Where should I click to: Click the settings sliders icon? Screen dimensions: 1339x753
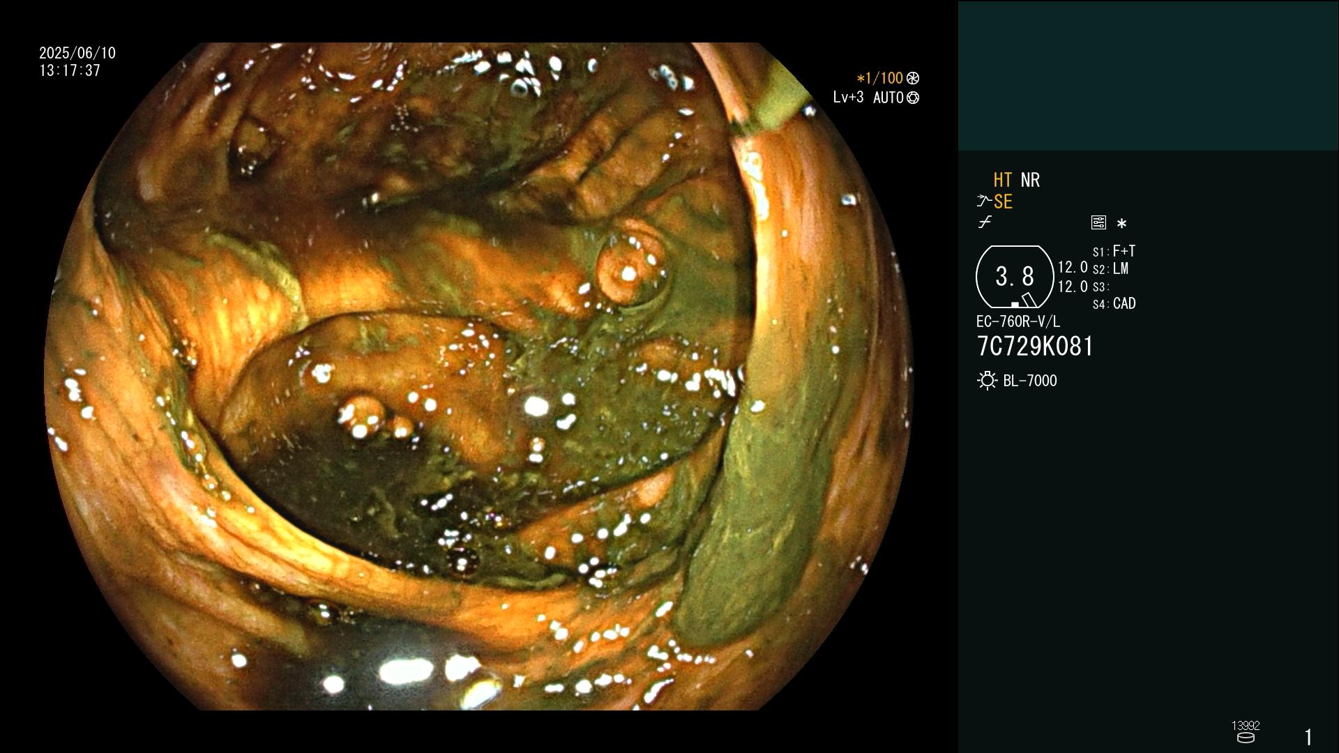click(1098, 222)
